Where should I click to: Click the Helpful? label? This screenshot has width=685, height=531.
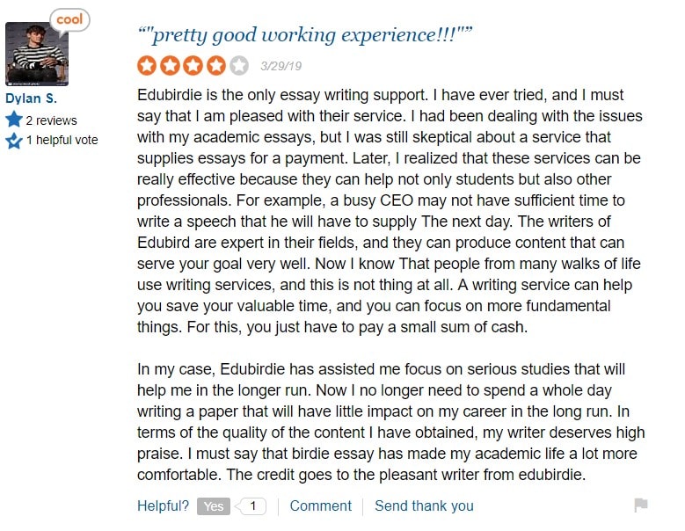(x=163, y=506)
